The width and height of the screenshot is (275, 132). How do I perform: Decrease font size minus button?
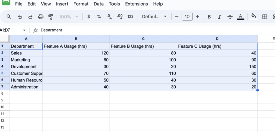coord(177,17)
